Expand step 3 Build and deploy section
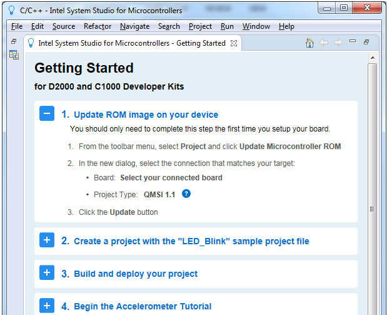Image resolution: width=387 pixels, height=315 pixels. click(47, 273)
